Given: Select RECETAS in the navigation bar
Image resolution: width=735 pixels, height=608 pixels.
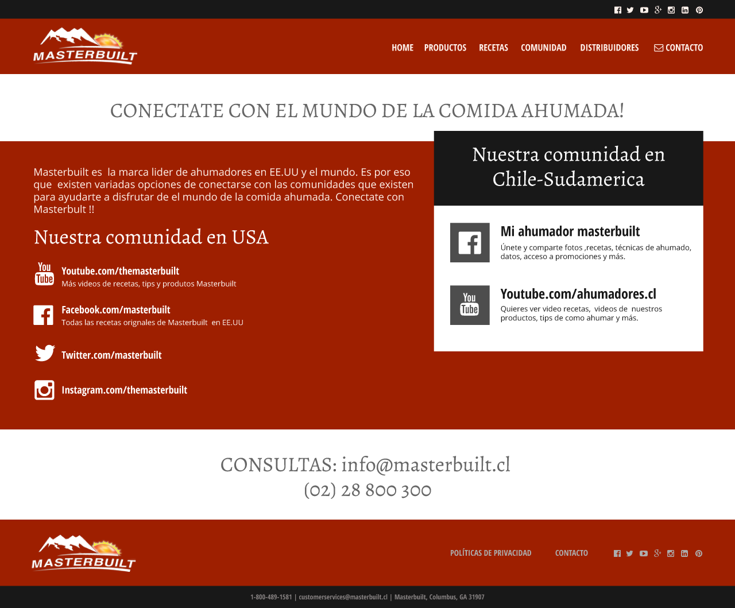Looking at the screenshot, I should [x=493, y=48].
